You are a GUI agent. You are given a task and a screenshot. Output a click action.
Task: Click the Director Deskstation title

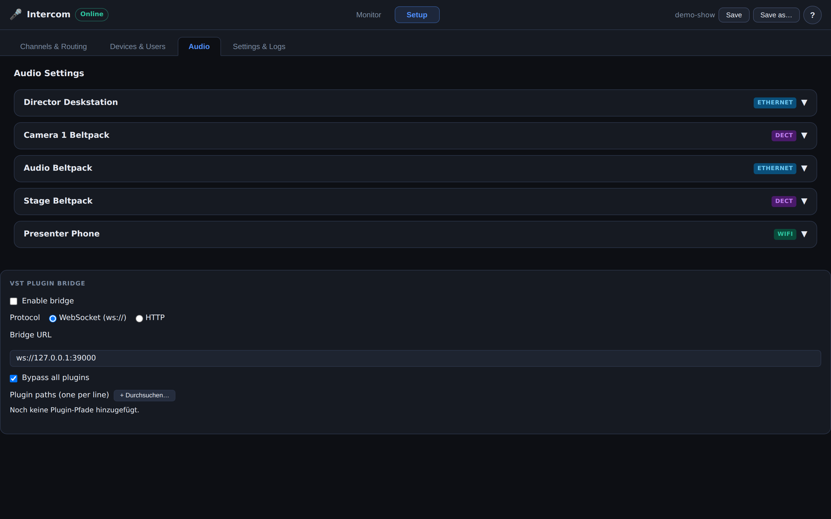[x=71, y=102]
